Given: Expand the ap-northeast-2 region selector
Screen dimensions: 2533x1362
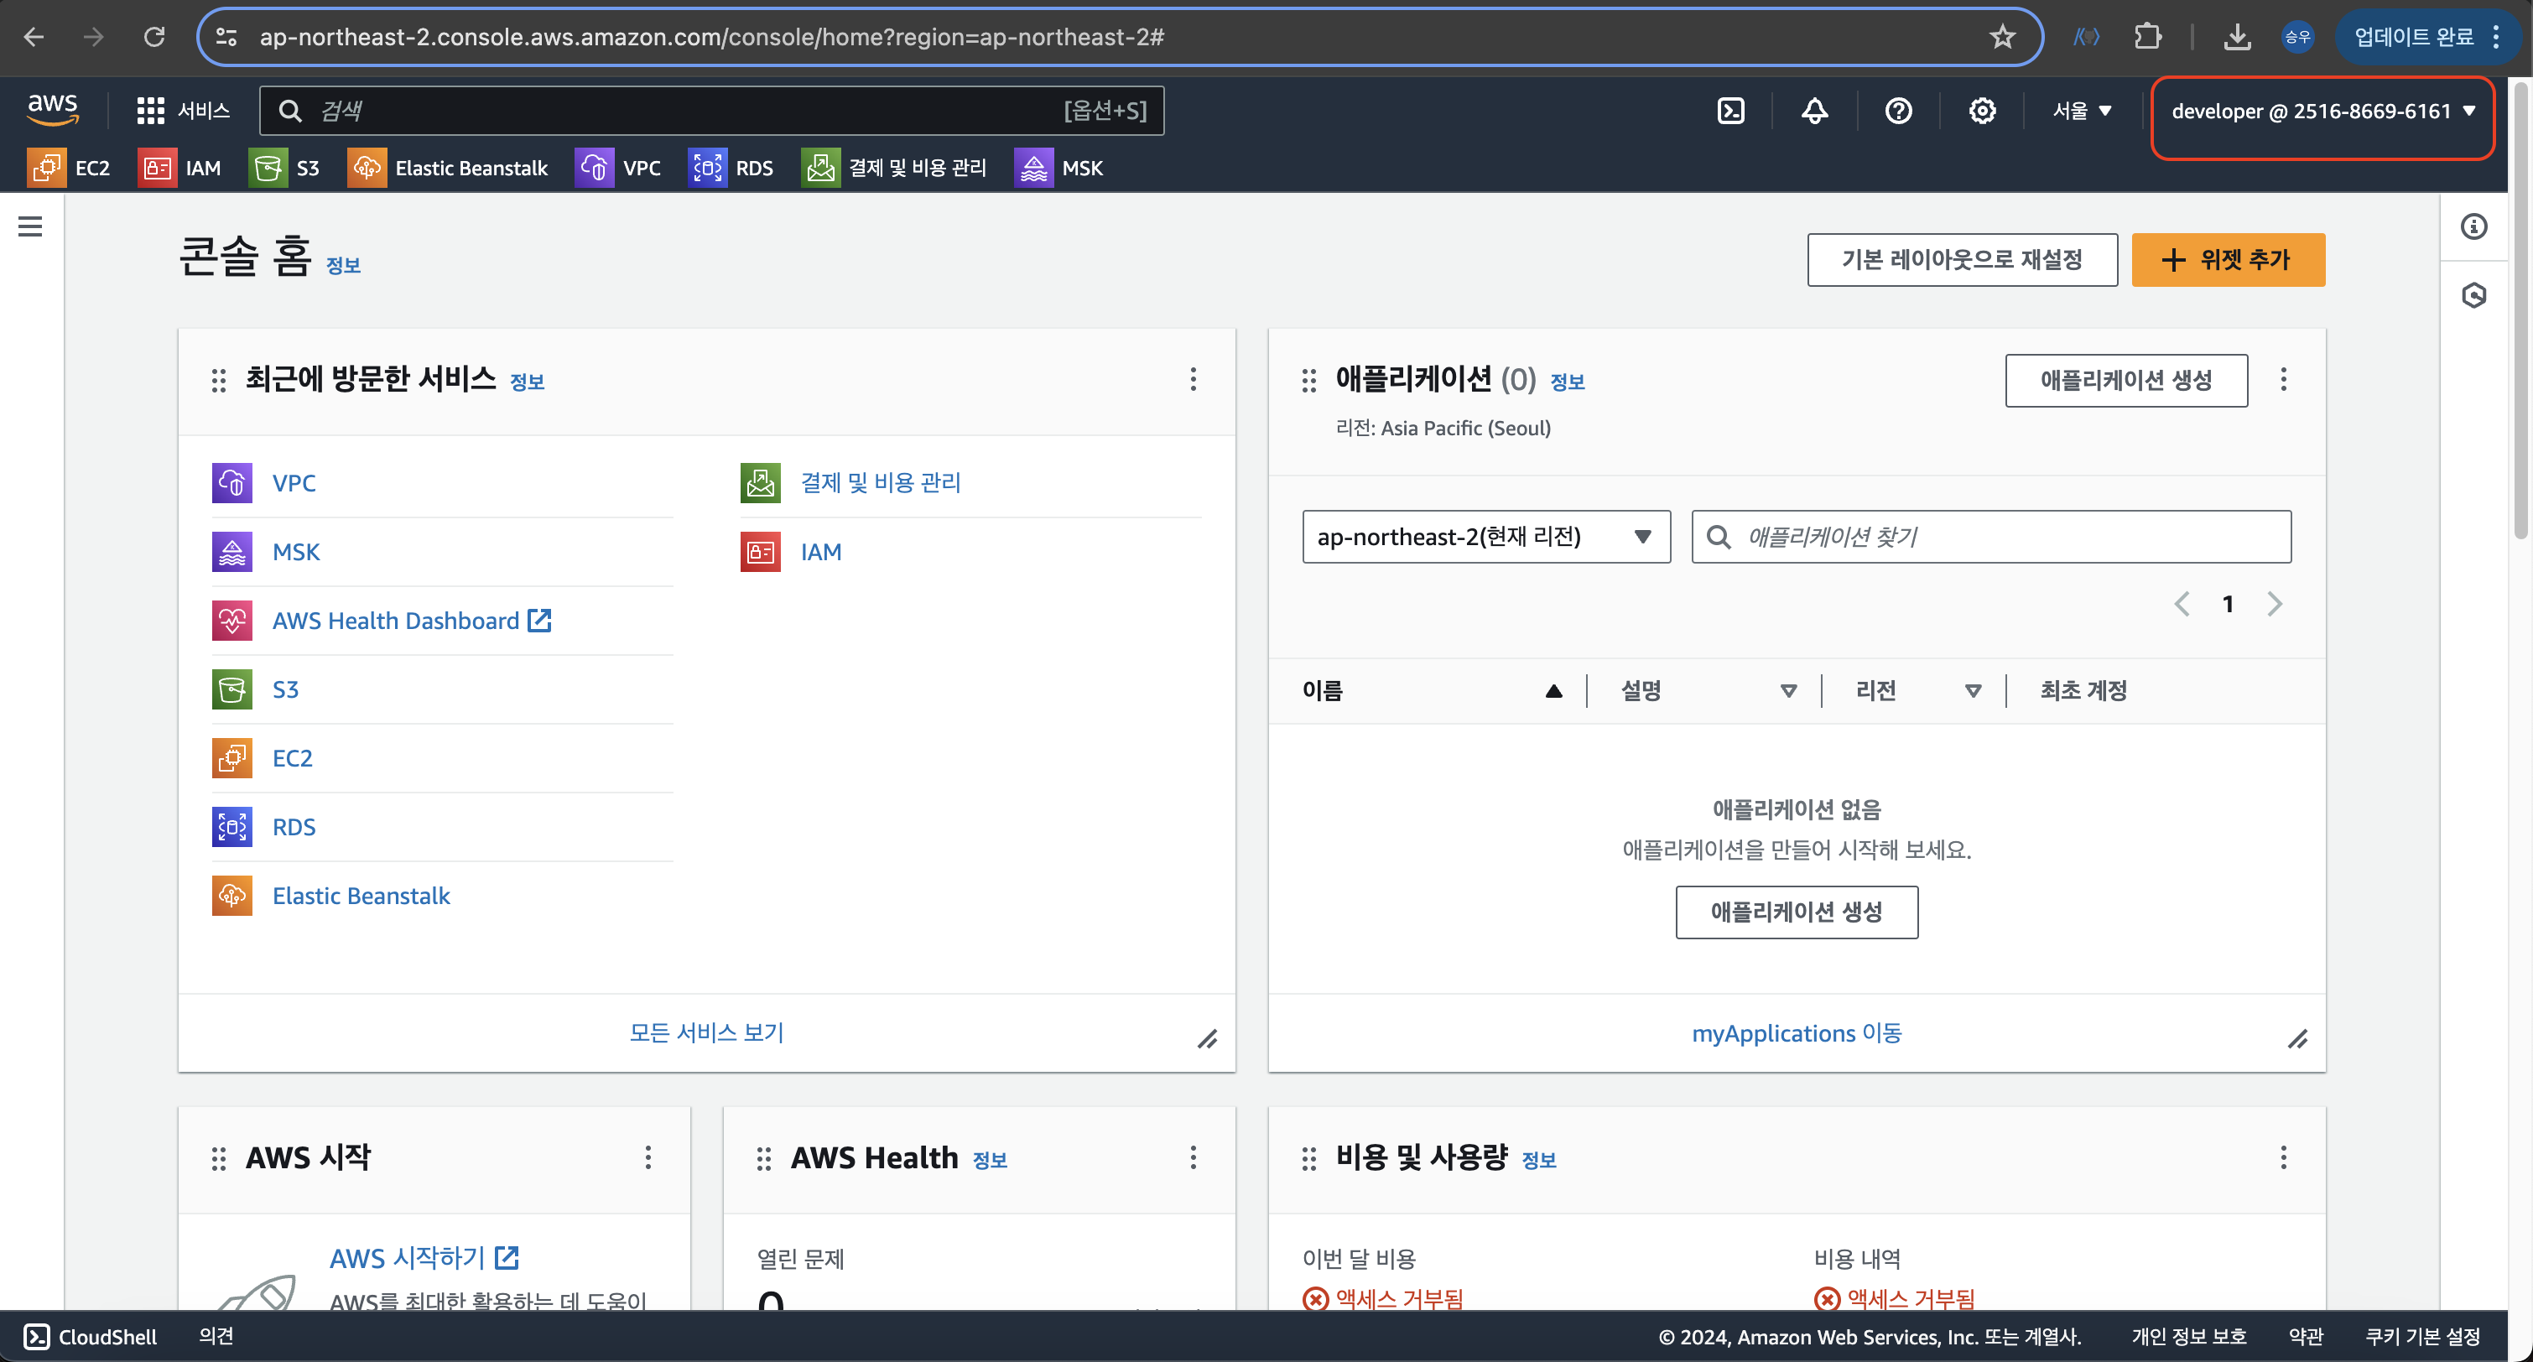Looking at the screenshot, I should tap(1485, 537).
